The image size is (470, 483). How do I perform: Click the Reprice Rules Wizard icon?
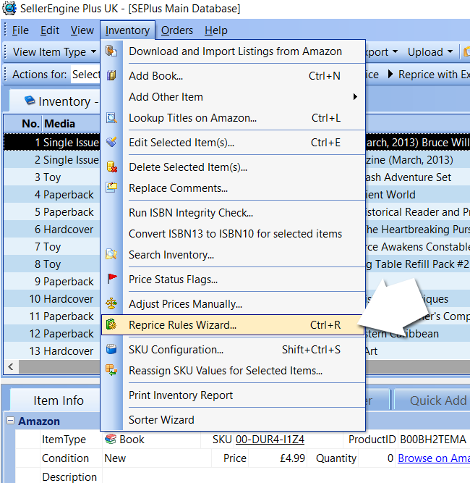111,324
